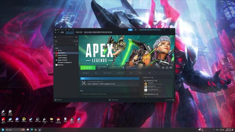Open game settings gear icon
Viewport: 235px width, 132px height.
click(163, 68)
